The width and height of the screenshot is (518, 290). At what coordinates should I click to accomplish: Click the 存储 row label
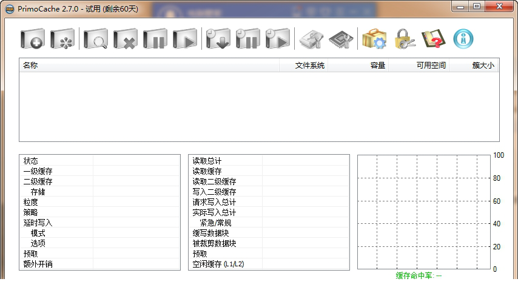pos(38,192)
